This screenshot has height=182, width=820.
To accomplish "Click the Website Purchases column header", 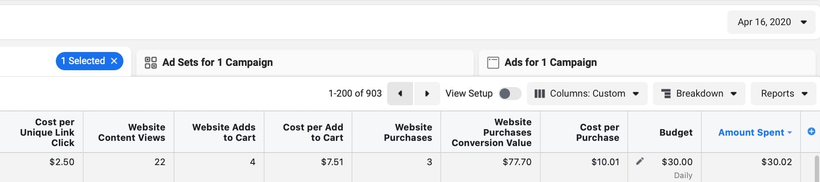I will pos(407,133).
